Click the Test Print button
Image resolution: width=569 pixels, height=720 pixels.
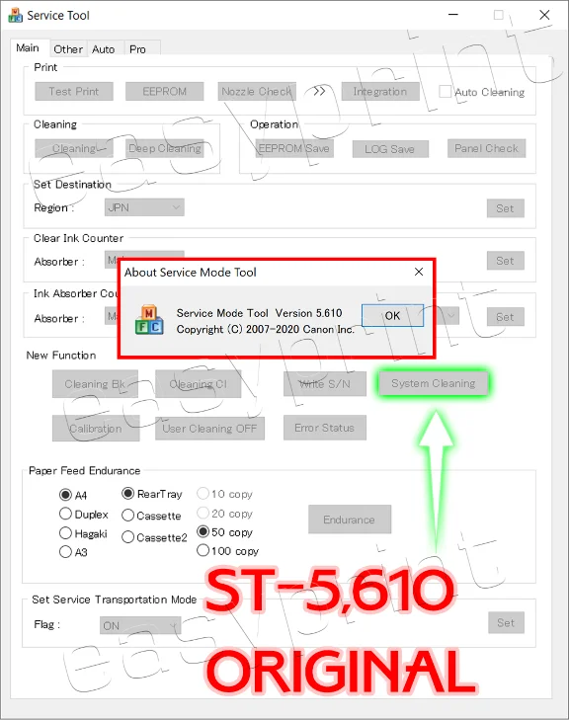point(74,92)
